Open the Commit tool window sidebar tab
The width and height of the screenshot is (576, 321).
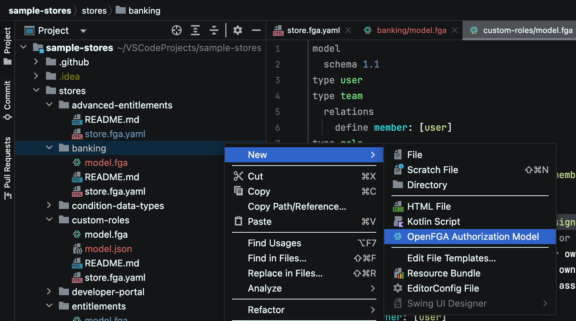(x=7, y=100)
